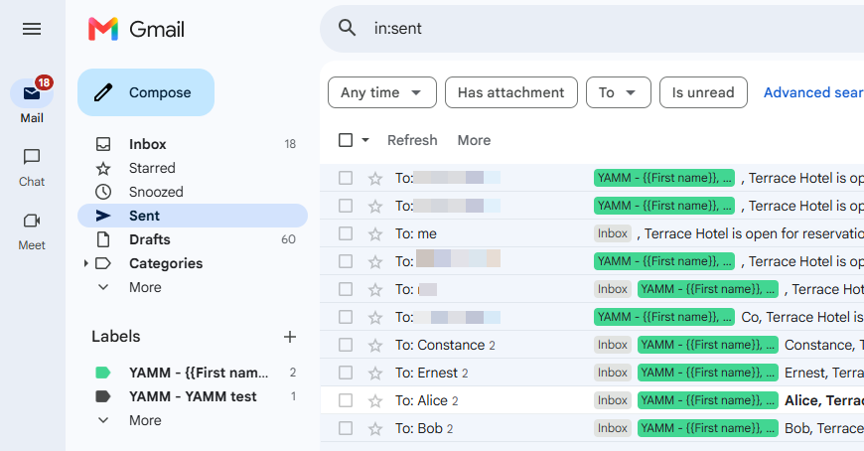864x451 pixels.
Task: Star the Ernest email
Action: tap(375, 373)
